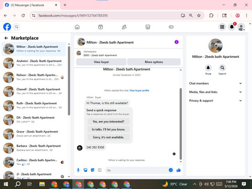Open the Chrome extensions puzzle icon

point(211,16)
